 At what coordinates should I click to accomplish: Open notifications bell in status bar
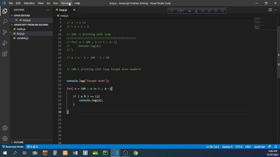[276, 147]
